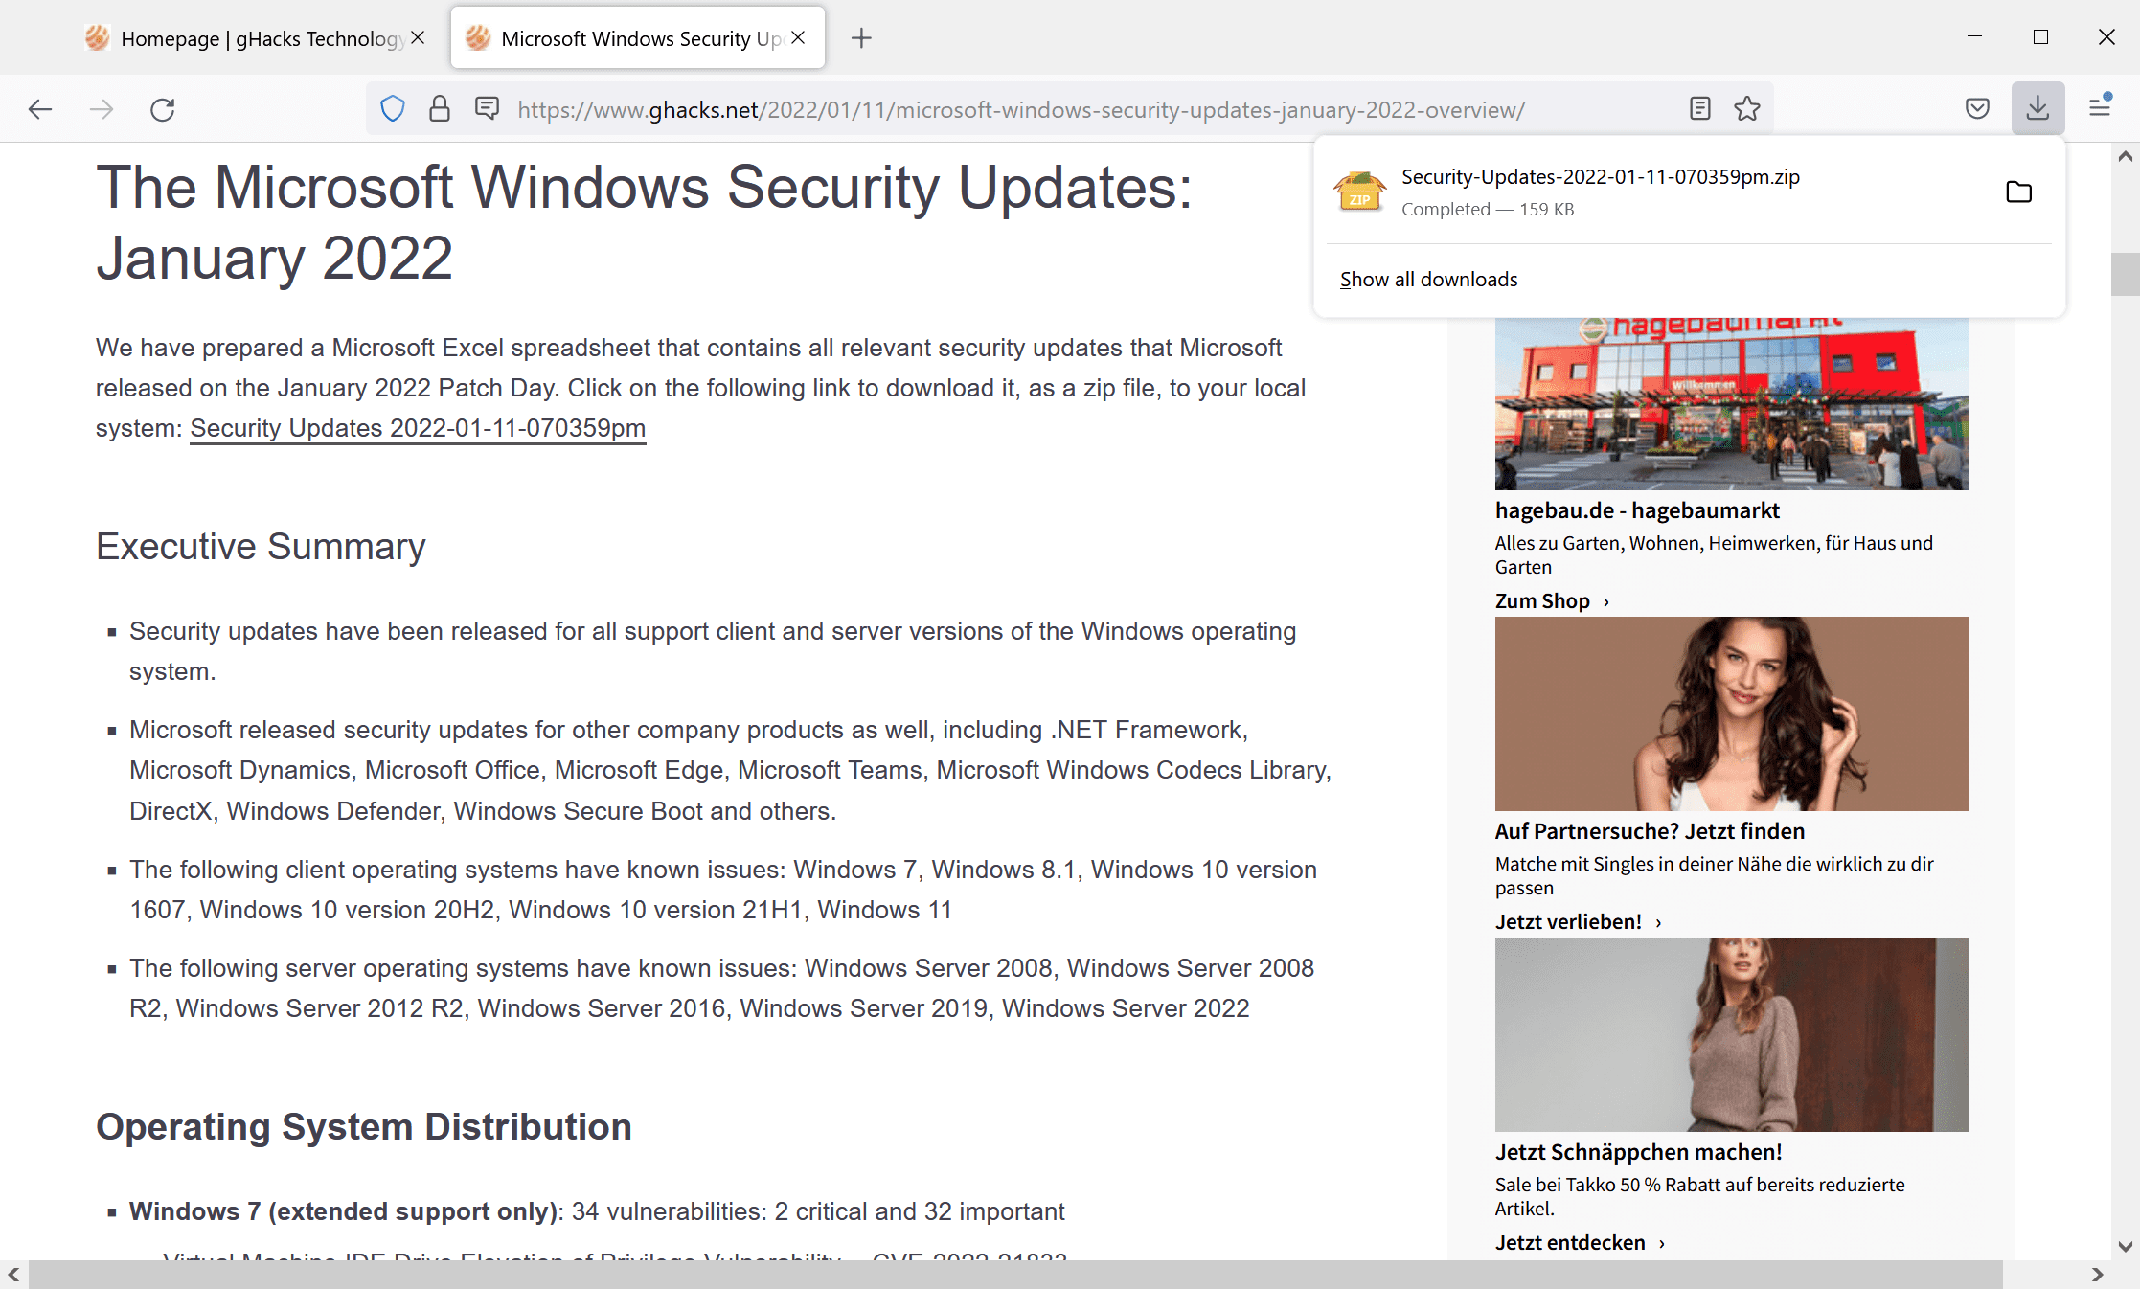Open the Firefox application menu
Screen dimensions: 2140x1289
pos(2100,108)
